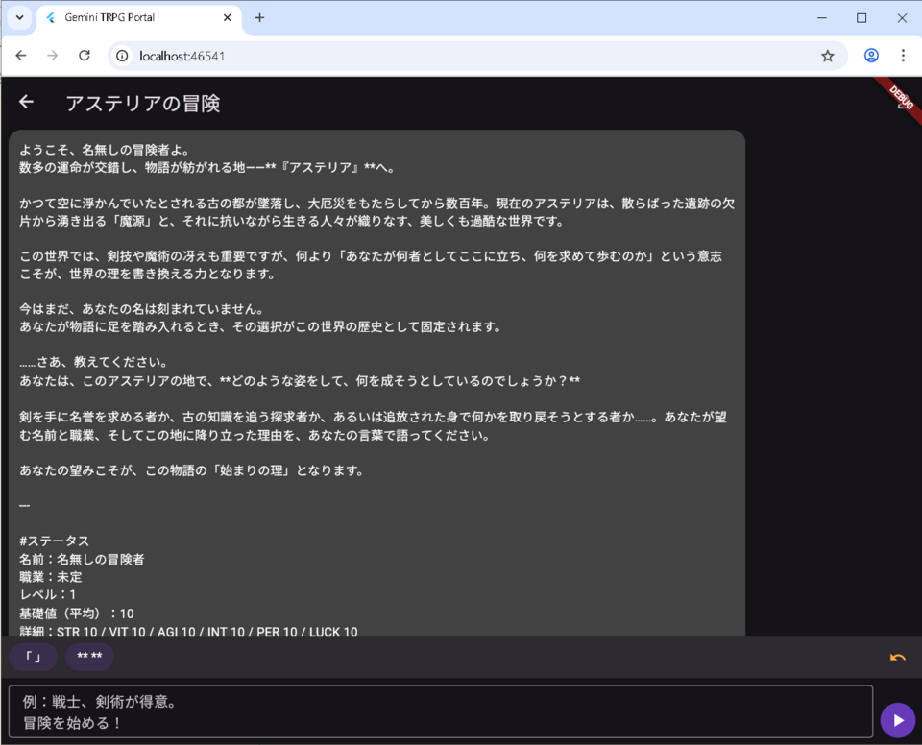Bookmark this page with the star icon

click(827, 56)
